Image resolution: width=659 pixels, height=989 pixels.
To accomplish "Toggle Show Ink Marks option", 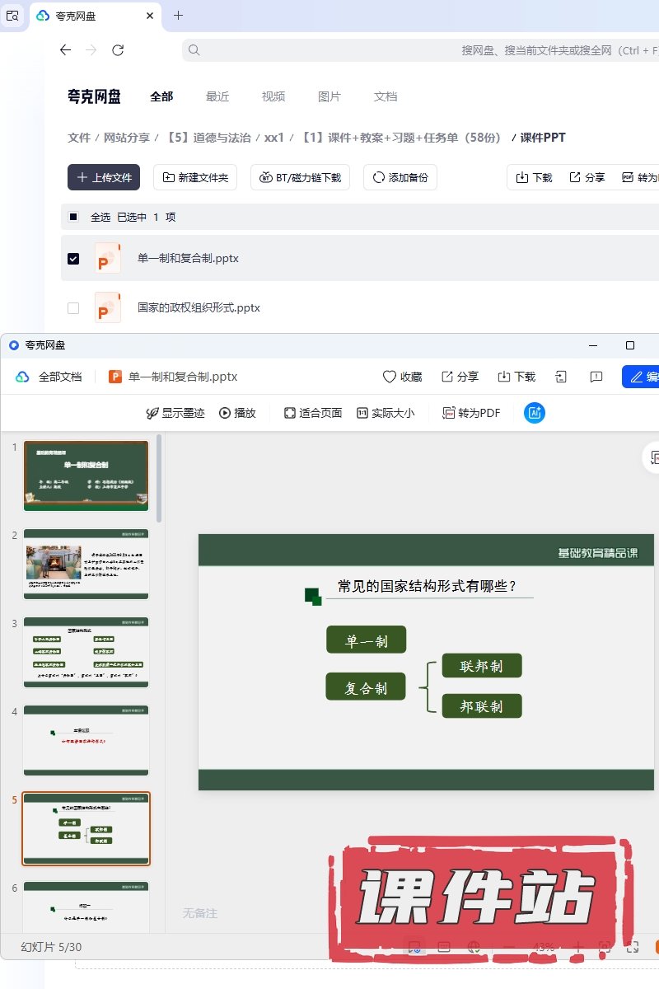I will pos(175,413).
